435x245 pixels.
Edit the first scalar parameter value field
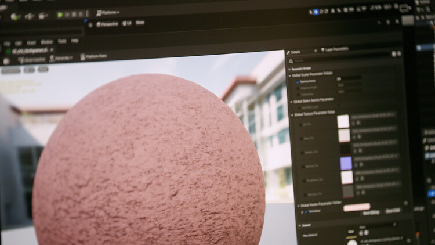coord(349,78)
